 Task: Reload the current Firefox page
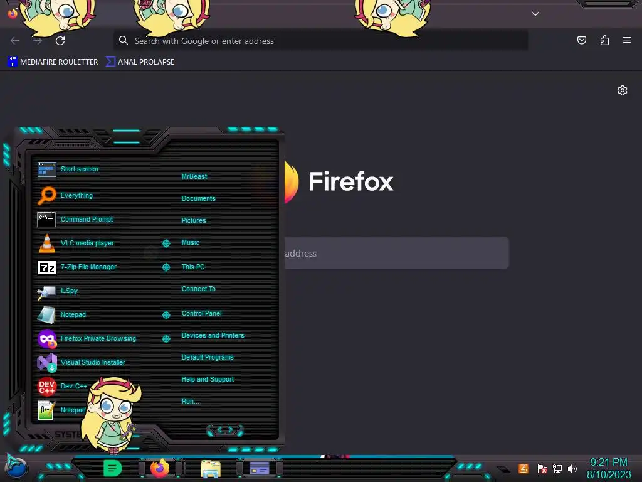click(x=60, y=41)
